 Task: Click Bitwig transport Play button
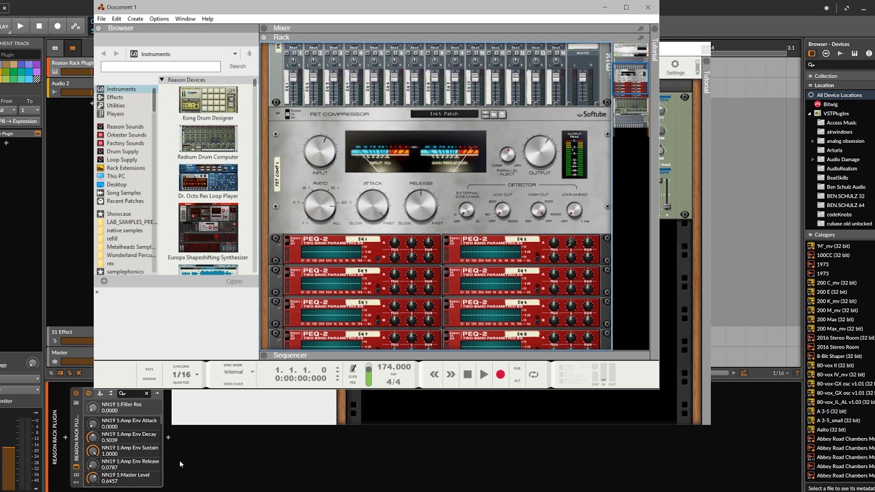21,26
